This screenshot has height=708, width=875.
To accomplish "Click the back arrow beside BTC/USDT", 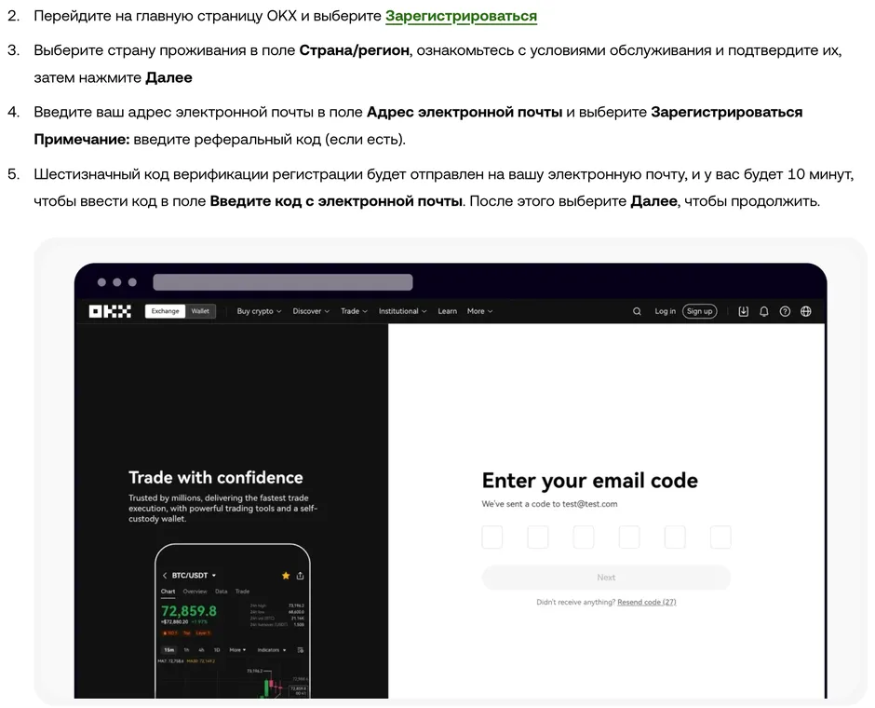I will pyautogui.click(x=165, y=575).
